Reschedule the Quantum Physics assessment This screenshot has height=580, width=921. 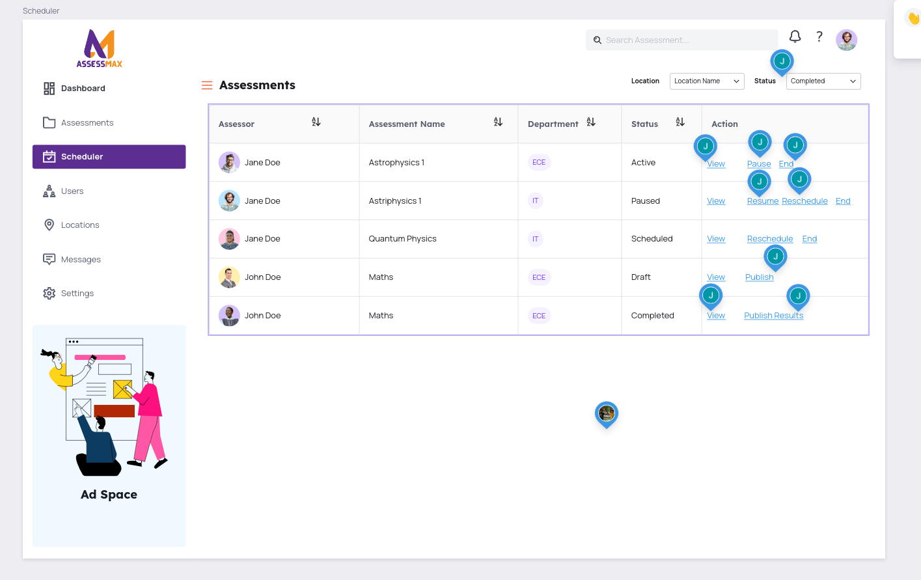pyautogui.click(x=769, y=239)
